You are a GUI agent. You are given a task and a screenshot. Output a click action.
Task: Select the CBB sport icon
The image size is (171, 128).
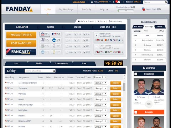click(x=45, y=52)
